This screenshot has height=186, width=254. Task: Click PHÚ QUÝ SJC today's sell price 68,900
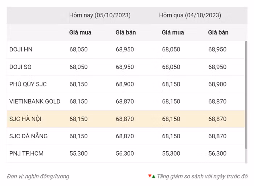125,84
